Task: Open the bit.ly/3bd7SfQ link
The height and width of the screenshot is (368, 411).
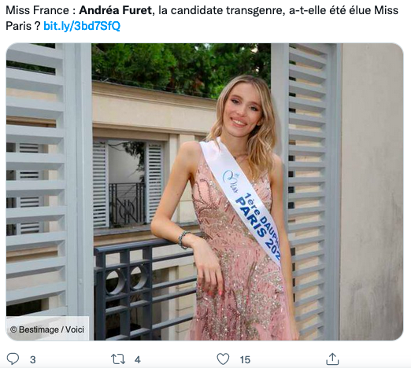Action: (82, 26)
